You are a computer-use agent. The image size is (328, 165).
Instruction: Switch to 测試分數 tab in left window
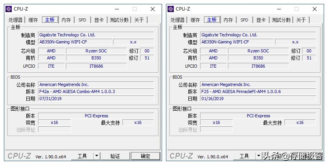119,20
